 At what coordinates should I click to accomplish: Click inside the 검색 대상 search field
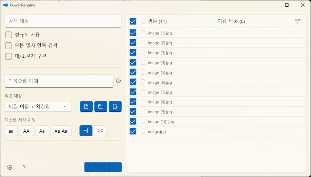coord(63,21)
